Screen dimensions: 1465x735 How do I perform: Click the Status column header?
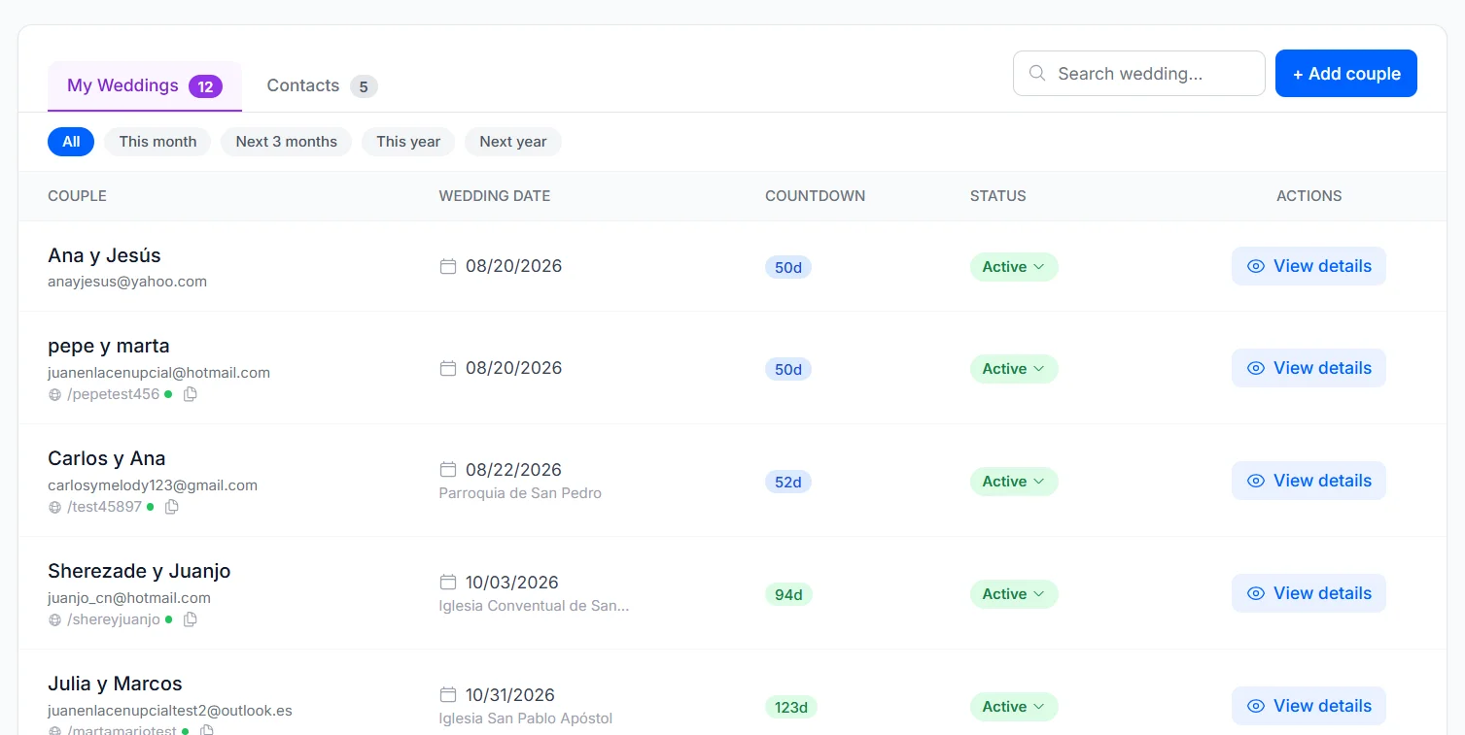998,196
